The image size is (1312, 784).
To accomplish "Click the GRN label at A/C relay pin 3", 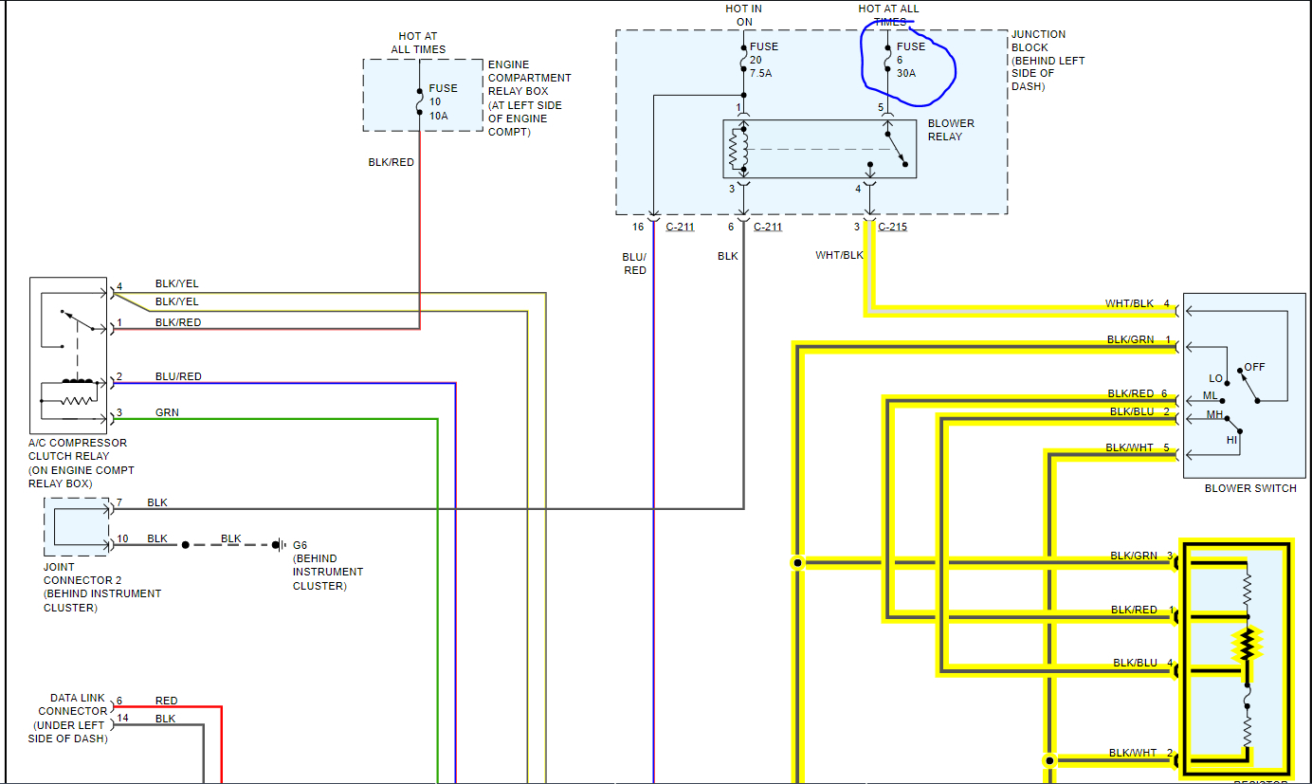I will click(x=167, y=412).
